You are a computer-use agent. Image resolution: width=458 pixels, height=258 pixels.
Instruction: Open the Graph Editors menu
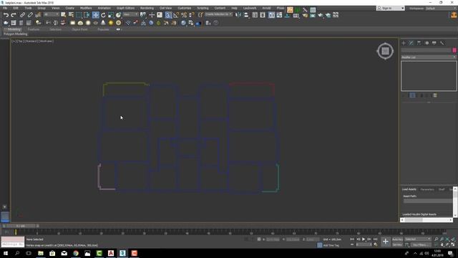click(126, 8)
